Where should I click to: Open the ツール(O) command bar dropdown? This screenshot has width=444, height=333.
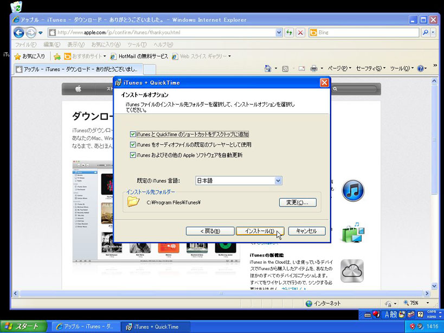click(402, 68)
